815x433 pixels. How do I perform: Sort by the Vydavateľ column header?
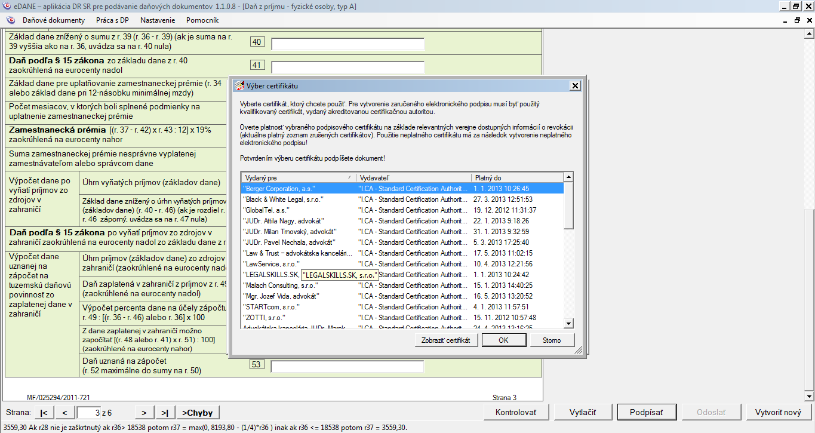pos(413,178)
